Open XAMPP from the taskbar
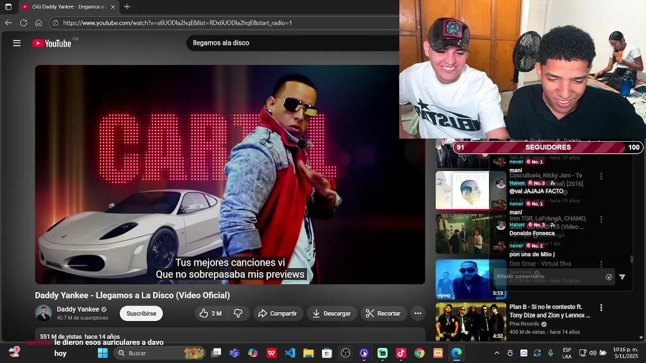 coord(438,353)
